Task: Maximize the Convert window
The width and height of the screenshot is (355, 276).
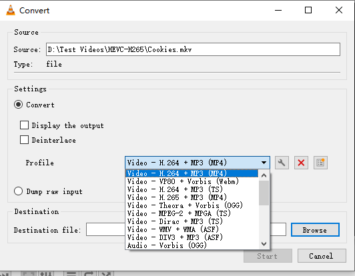Action: [308, 10]
